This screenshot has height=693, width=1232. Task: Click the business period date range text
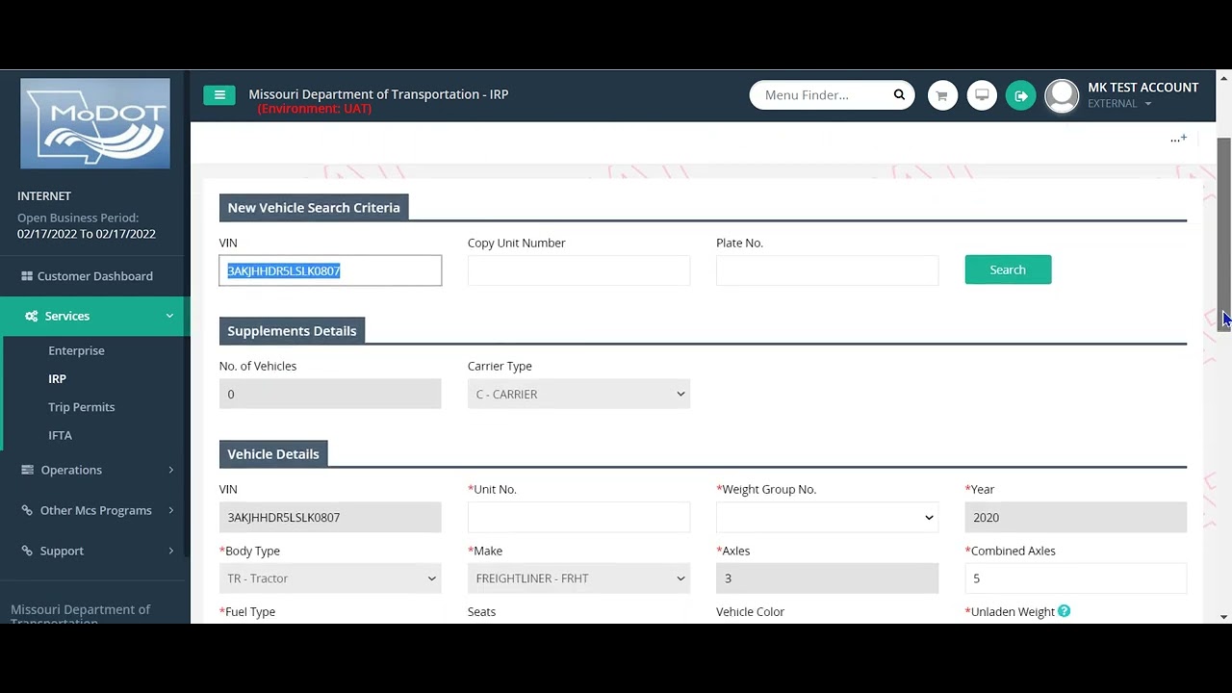(x=87, y=234)
